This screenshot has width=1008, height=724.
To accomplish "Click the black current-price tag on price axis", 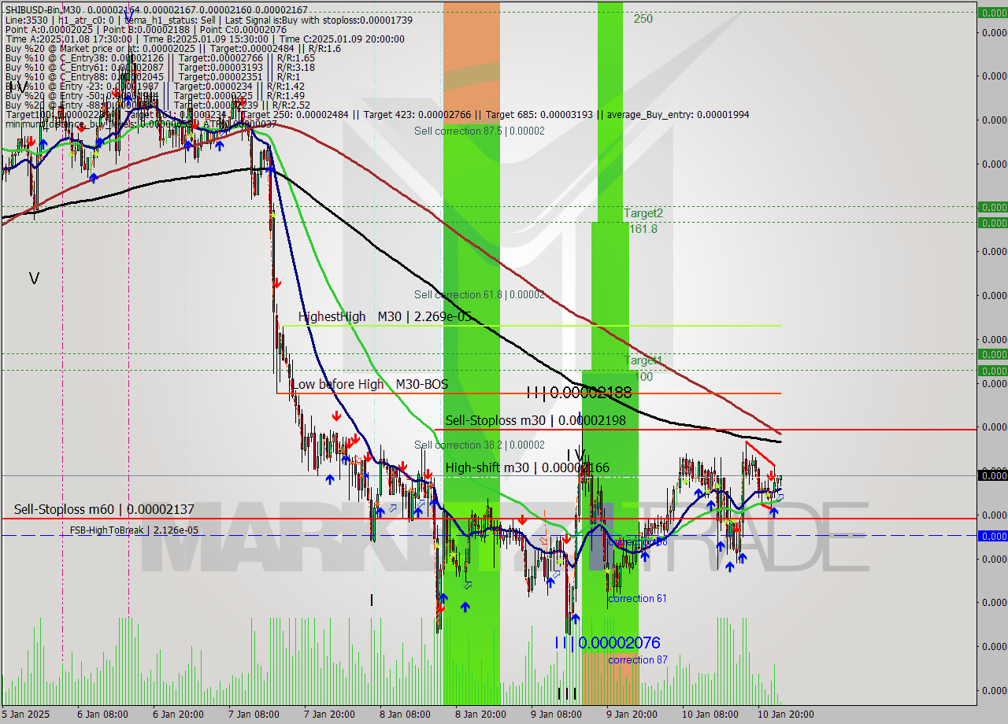I will click(x=992, y=475).
